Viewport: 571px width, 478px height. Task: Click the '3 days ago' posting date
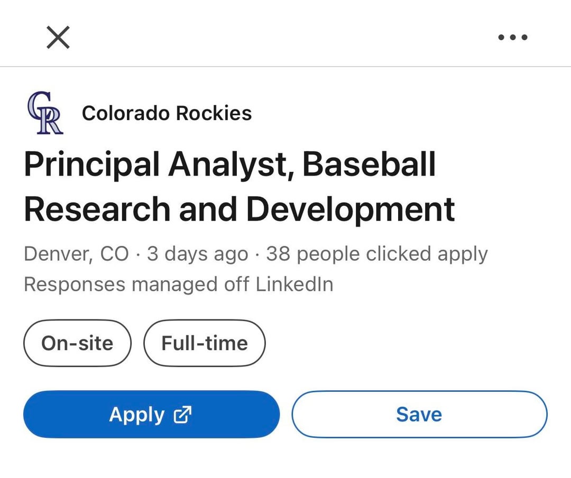coord(197,254)
